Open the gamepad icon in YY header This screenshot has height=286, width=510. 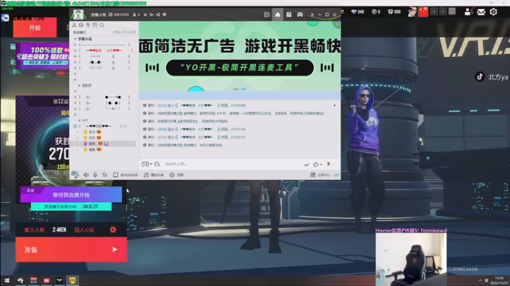pos(300,15)
